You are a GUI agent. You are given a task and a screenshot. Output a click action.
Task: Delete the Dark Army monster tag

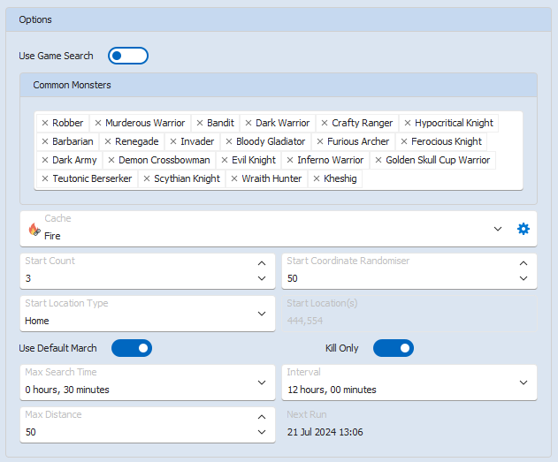pos(45,160)
